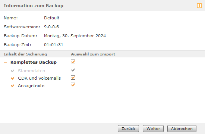Toggle the grayed Stammdaten import checkbox
This screenshot has width=205, height=134.
point(73,70)
